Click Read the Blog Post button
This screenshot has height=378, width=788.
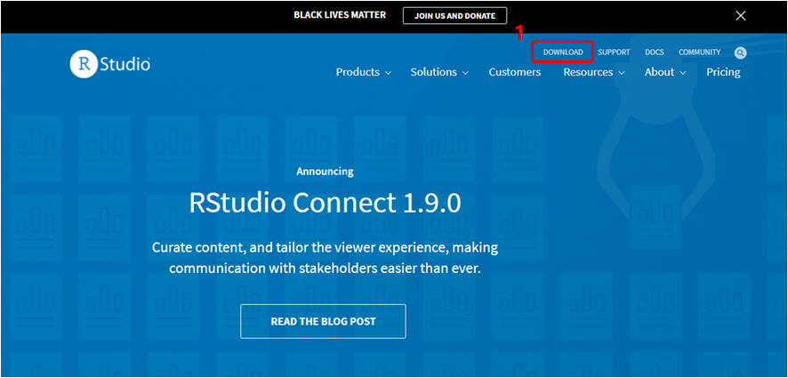[323, 321]
